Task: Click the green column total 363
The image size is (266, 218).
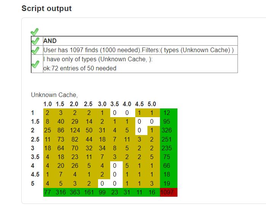Action: pos(75,192)
